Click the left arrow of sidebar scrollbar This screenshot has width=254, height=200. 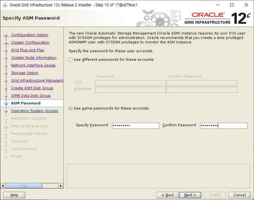click(x=3, y=185)
